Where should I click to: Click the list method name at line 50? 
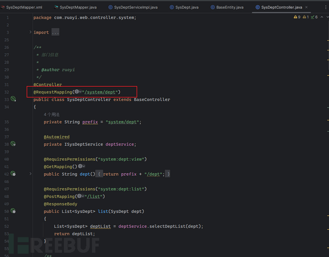pyautogui.click(x=103, y=211)
